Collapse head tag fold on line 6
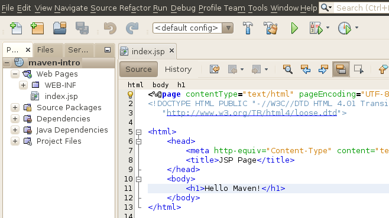Image resolution: width=389 pixels, height=218 pixels. 139,141
